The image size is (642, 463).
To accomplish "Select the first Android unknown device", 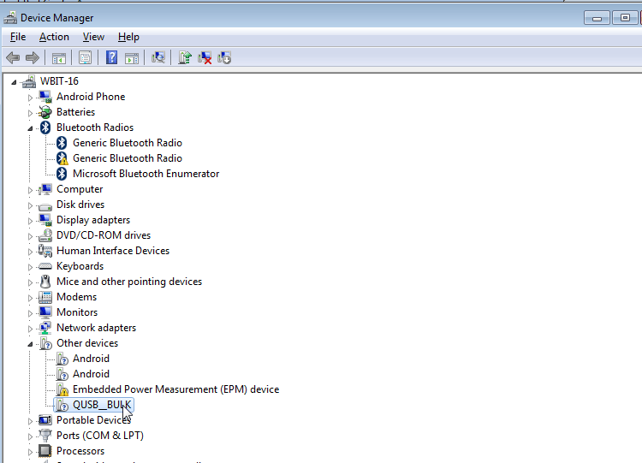I will pos(91,359).
